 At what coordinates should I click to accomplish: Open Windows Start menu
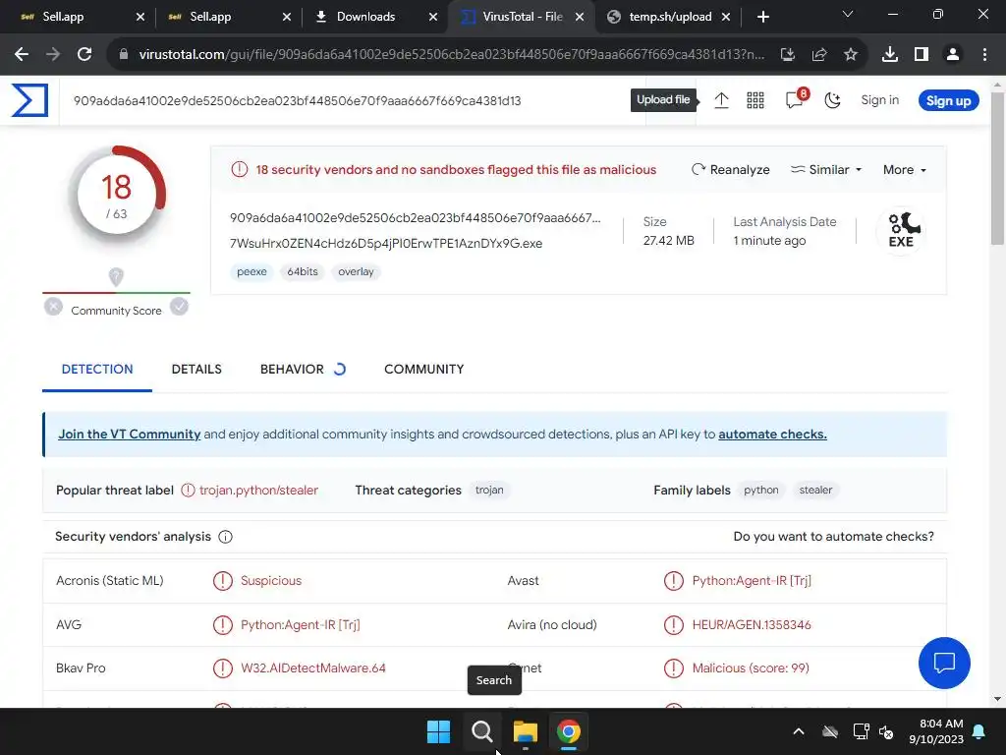coord(439,731)
